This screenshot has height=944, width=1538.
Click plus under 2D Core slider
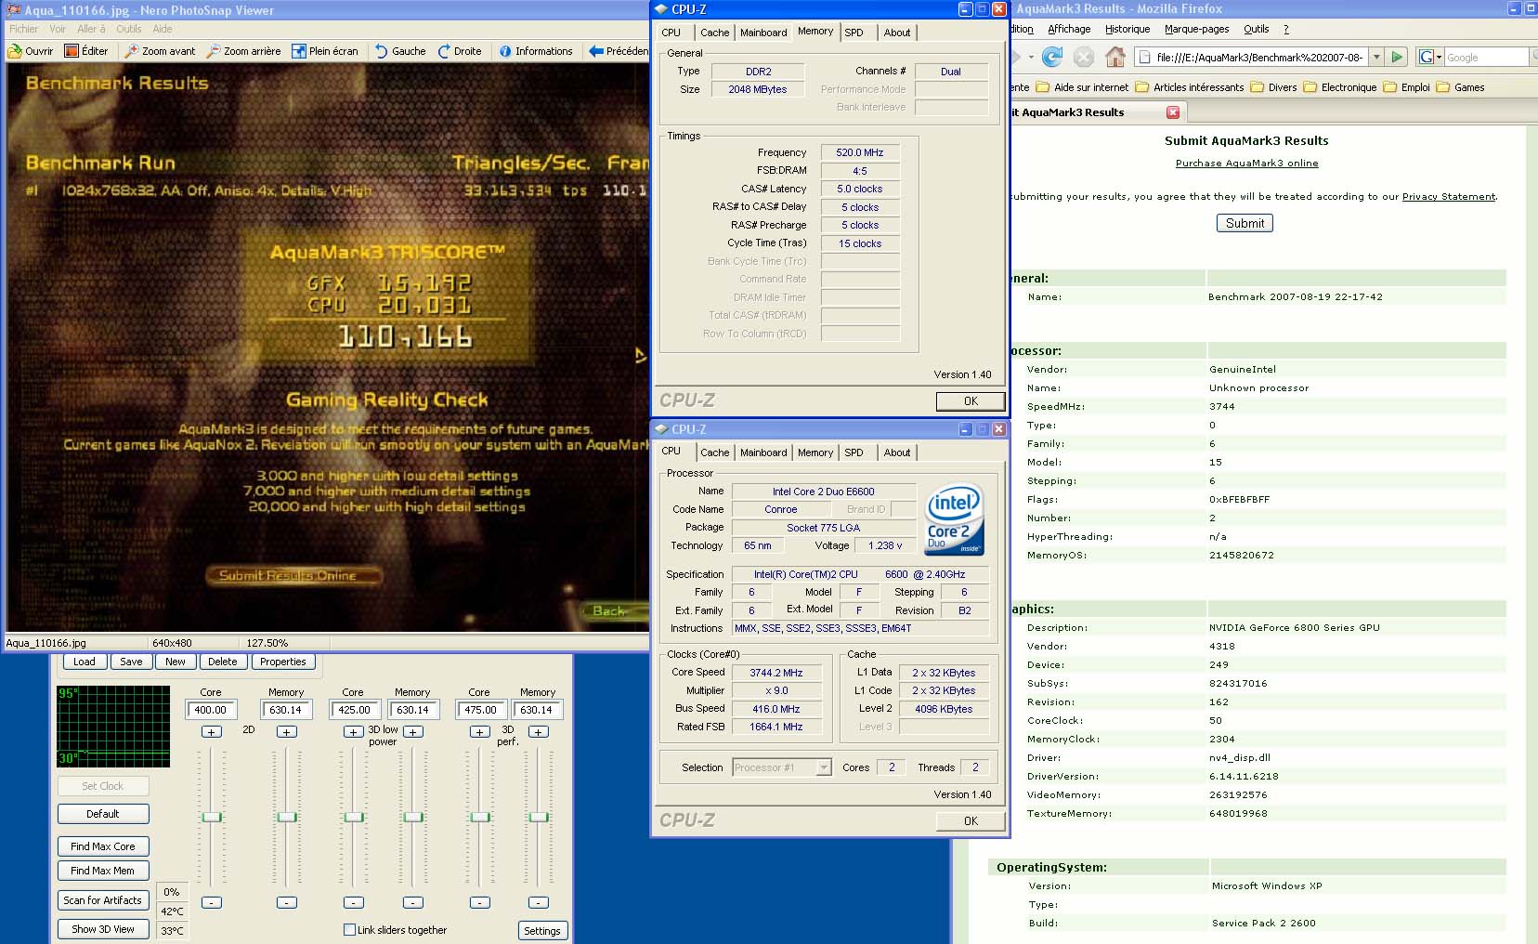(x=212, y=732)
